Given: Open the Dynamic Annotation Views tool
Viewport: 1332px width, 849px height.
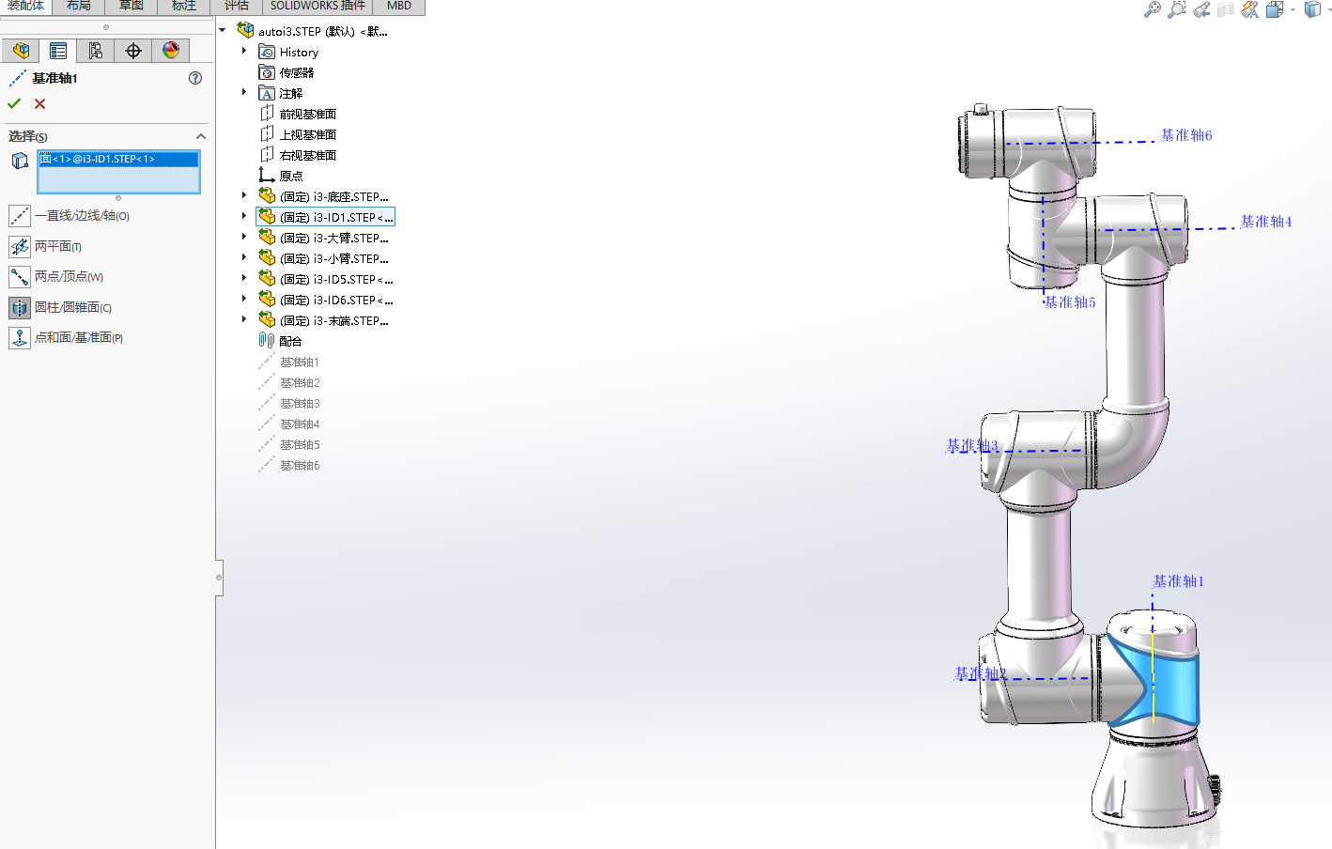Looking at the screenshot, I should (x=1250, y=9).
